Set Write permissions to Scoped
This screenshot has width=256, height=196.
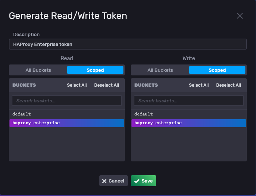coord(217,70)
